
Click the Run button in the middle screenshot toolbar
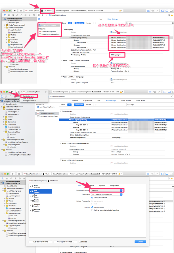(x=12, y=92)
